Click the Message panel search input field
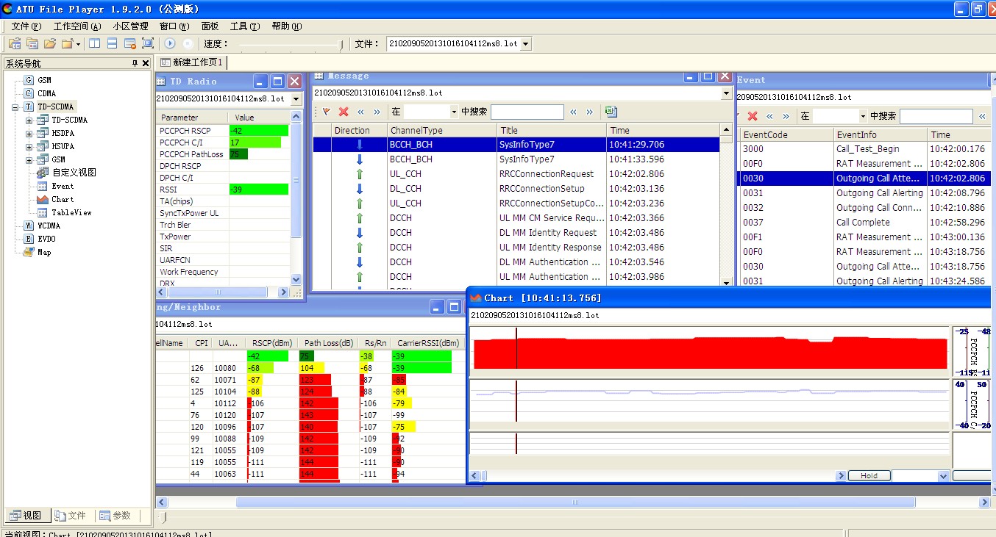Image resolution: width=996 pixels, height=537 pixels. [x=527, y=112]
